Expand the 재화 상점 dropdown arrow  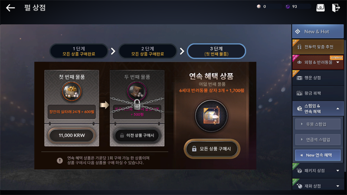(x=338, y=186)
